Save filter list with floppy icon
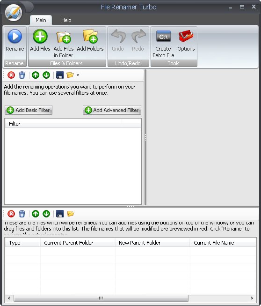Screen dimensions: 261x306 point(60,75)
